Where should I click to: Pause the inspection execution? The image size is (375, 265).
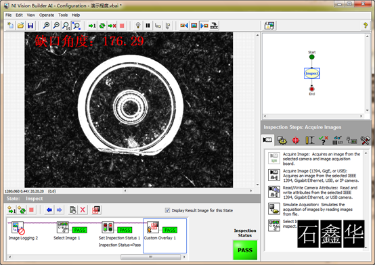tap(148, 26)
